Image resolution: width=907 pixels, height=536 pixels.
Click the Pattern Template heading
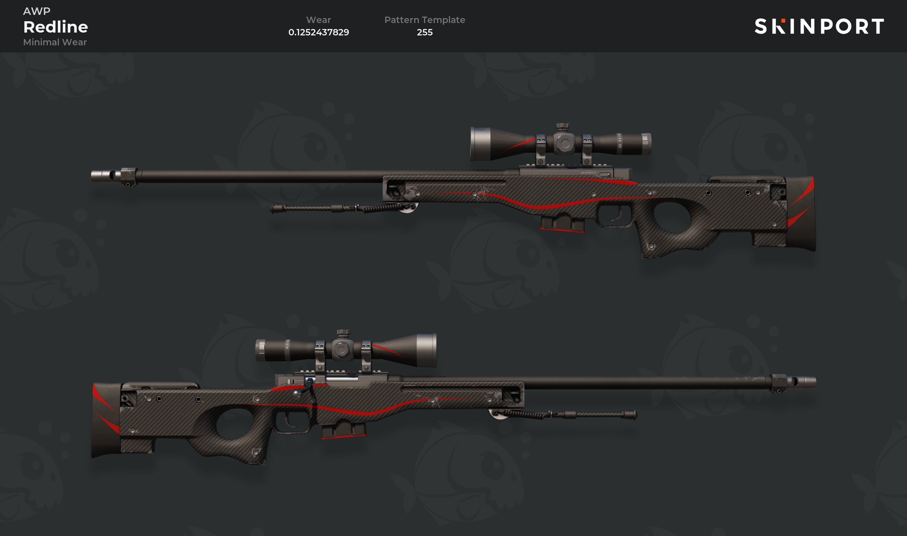[424, 20]
